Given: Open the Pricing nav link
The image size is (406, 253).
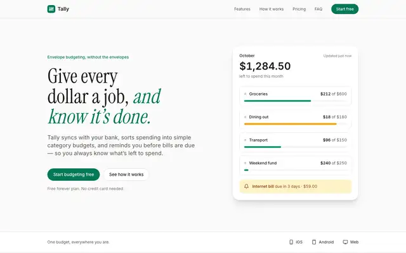Looking at the screenshot, I should tap(299, 9).
